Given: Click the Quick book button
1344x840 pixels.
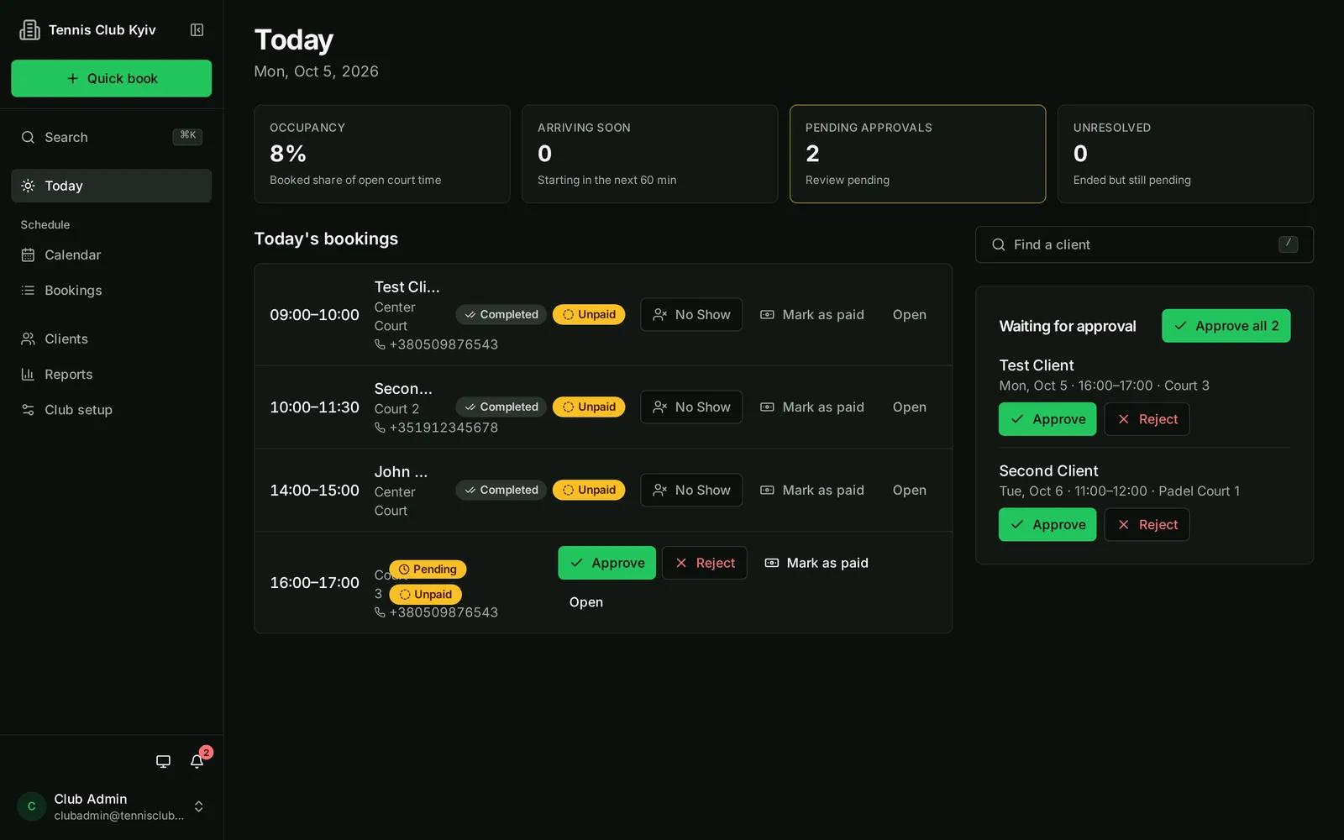Looking at the screenshot, I should tap(111, 78).
